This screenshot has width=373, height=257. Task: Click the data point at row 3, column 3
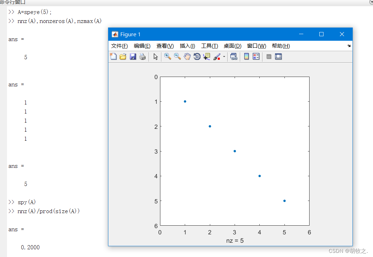pyautogui.click(x=235, y=151)
